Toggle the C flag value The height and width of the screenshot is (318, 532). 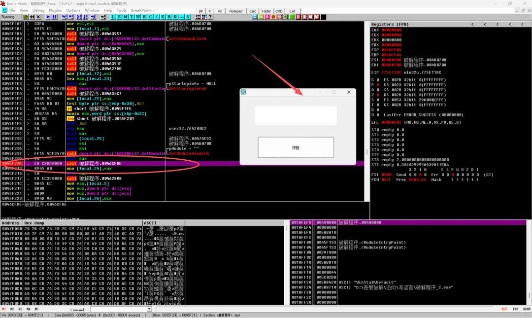coord(378,80)
